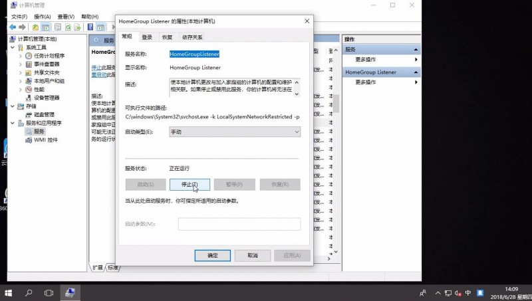This screenshot has height=301, width=532.
Task: Click Cancel (取消) in the properties dialog
Action: point(253,256)
